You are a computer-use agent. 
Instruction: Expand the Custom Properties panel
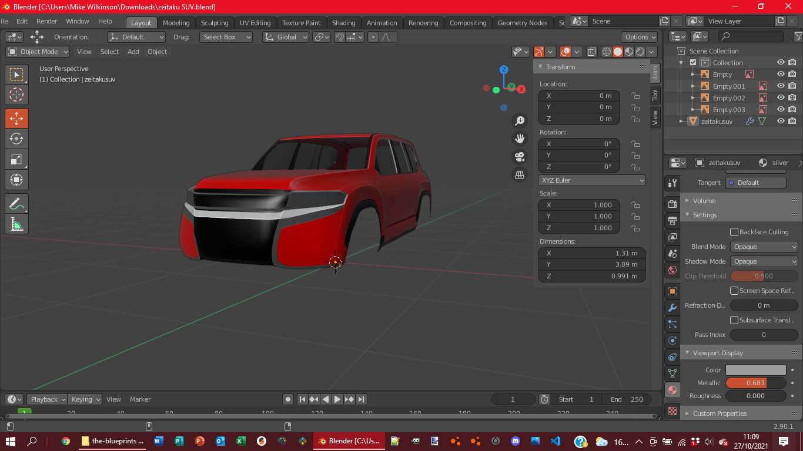[720, 413]
